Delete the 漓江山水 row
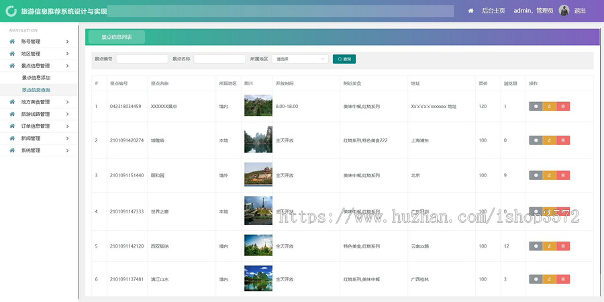The width and height of the screenshot is (604, 302). 563,279
